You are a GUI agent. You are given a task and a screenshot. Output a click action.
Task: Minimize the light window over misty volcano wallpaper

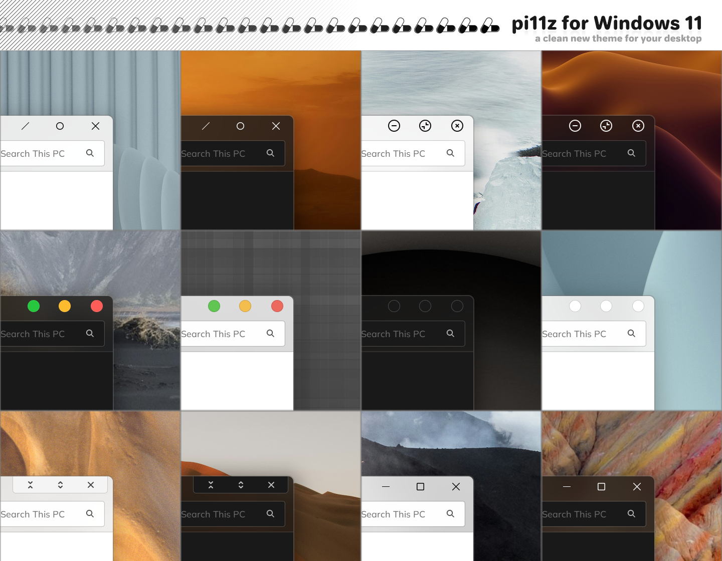point(386,487)
